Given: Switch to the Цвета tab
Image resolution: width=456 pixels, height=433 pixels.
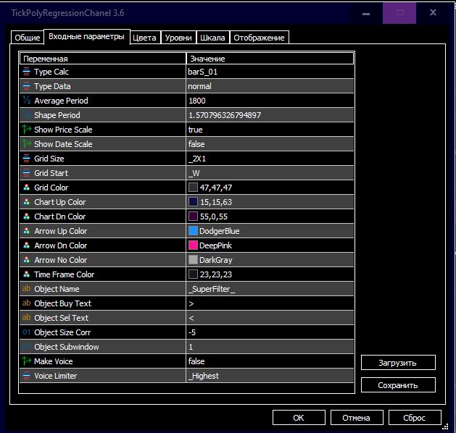Looking at the screenshot, I should tap(144, 38).
